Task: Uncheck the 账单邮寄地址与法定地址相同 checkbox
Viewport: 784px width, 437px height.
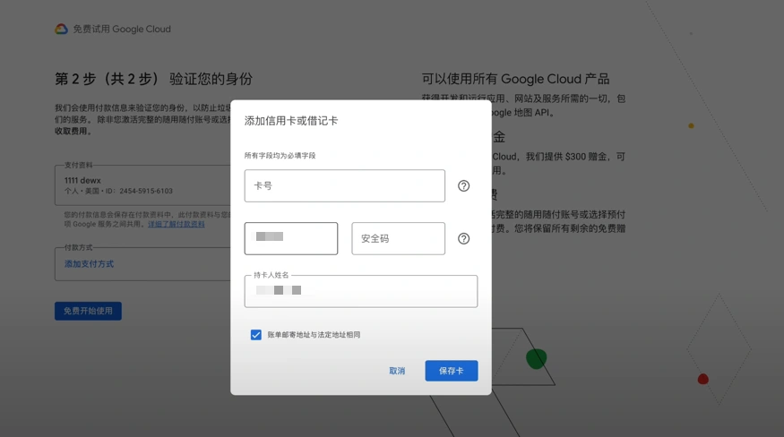Action: point(256,335)
